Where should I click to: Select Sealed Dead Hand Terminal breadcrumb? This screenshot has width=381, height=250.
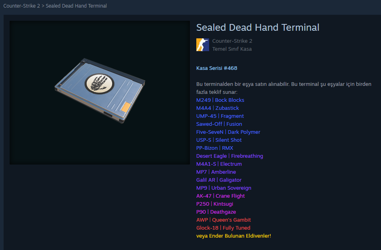[x=76, y=6]
